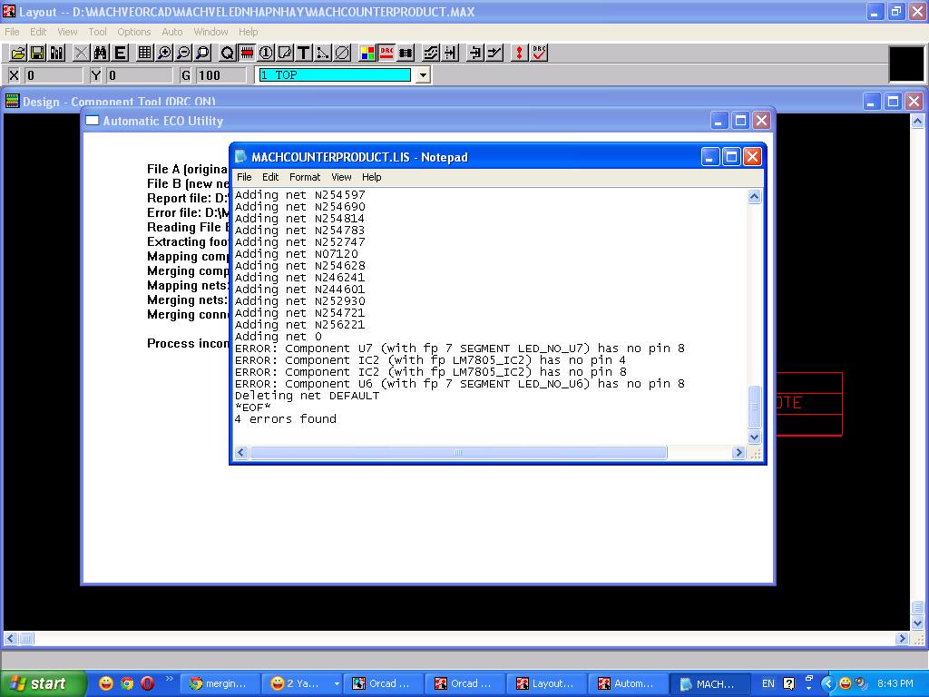Click Notepad's vertical scrollbar thumb
The image size is (929, 697).
[754, 406]
